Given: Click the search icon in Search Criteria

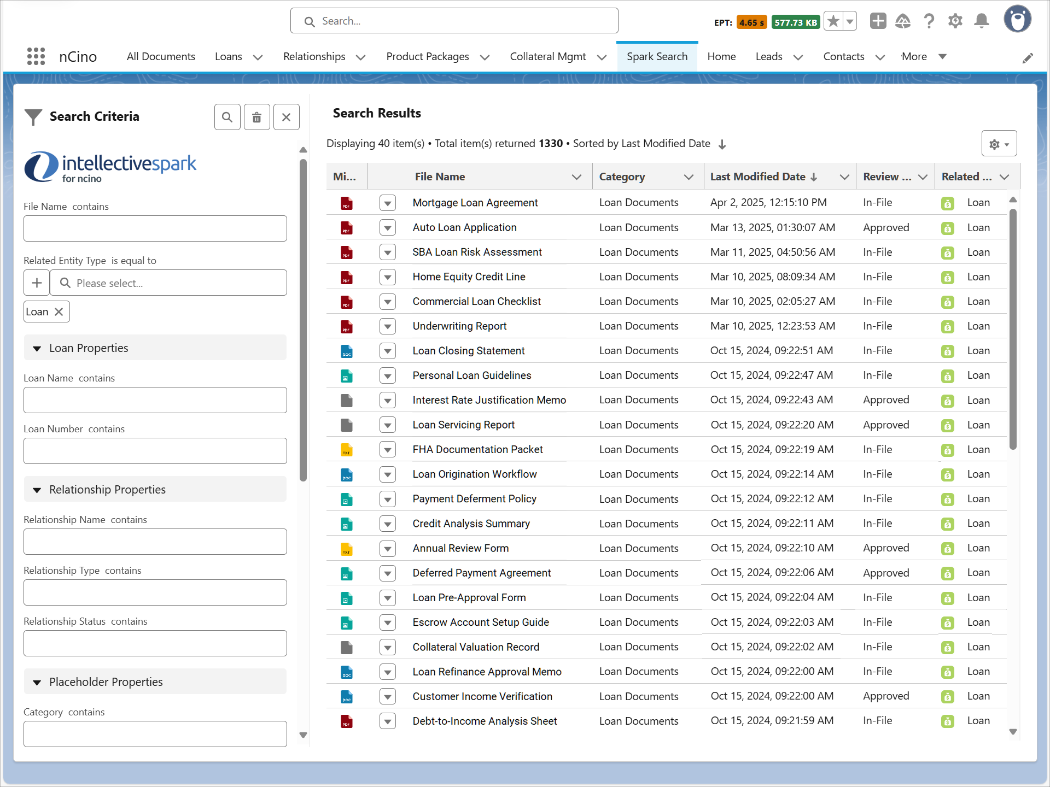Looking at the screenshot, I should pos(227,117).
